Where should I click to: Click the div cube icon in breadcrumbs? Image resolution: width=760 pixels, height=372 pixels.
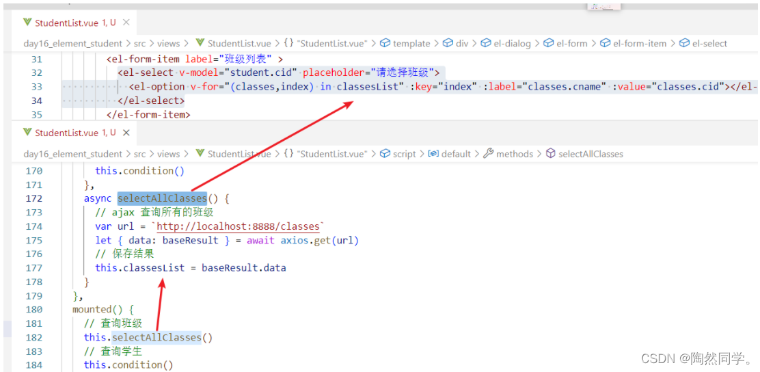pyautogui.click(x=448, y=43)
